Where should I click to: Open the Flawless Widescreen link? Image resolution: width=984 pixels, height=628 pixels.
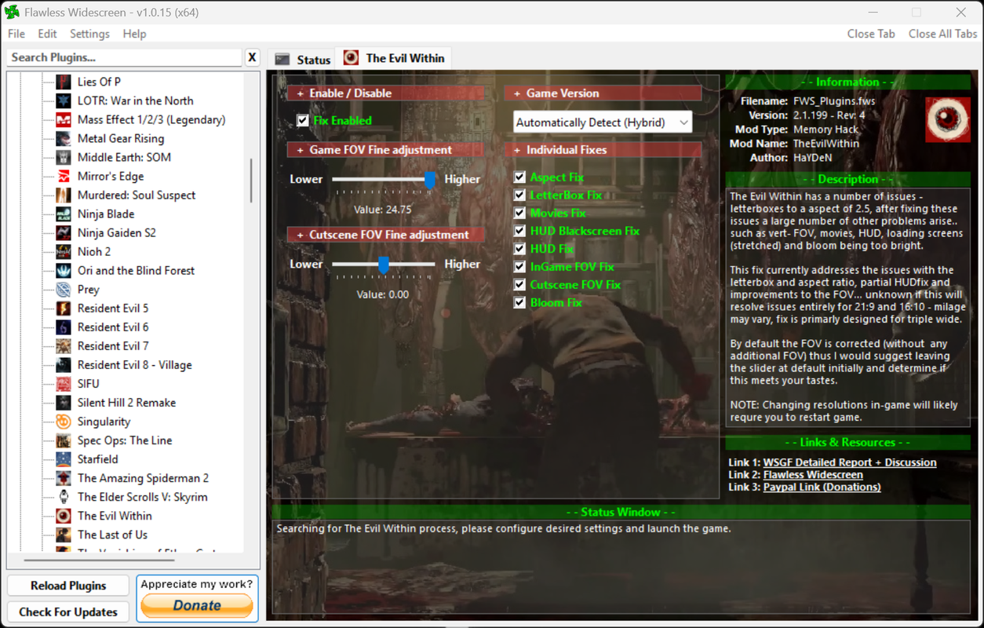tap(813, 474)
